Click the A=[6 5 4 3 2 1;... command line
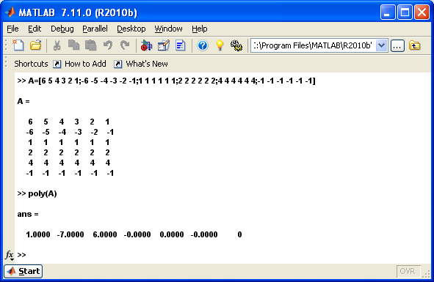Viewport: 434px width, 282px height. [x=172, y=81]
